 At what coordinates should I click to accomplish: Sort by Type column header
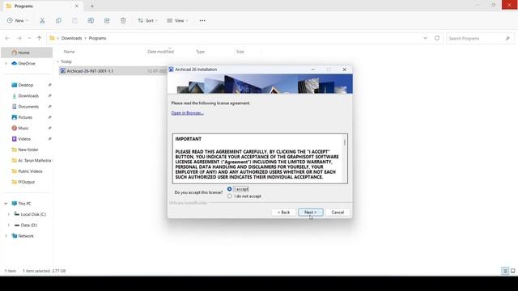tap(200, 52)
